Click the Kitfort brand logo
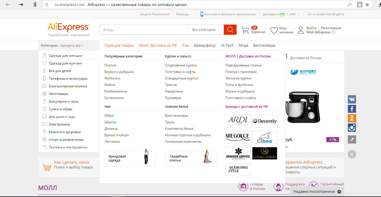Screen dimensions: 381x197 [303, 72]
